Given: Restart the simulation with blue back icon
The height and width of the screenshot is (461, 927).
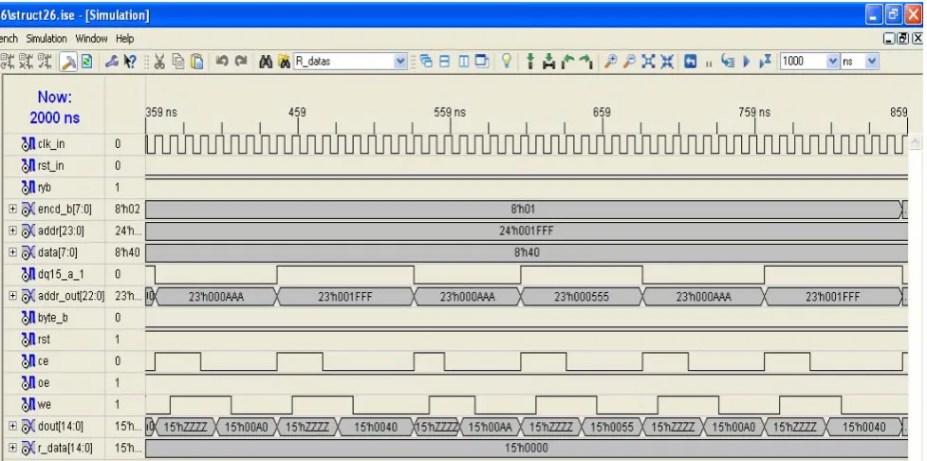Looking at the screenshot, I should point(691,62).
